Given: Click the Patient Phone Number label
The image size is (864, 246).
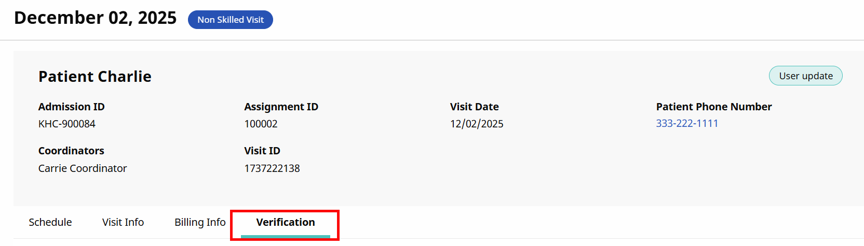Looking at the screenshot, I should [714, 107].
